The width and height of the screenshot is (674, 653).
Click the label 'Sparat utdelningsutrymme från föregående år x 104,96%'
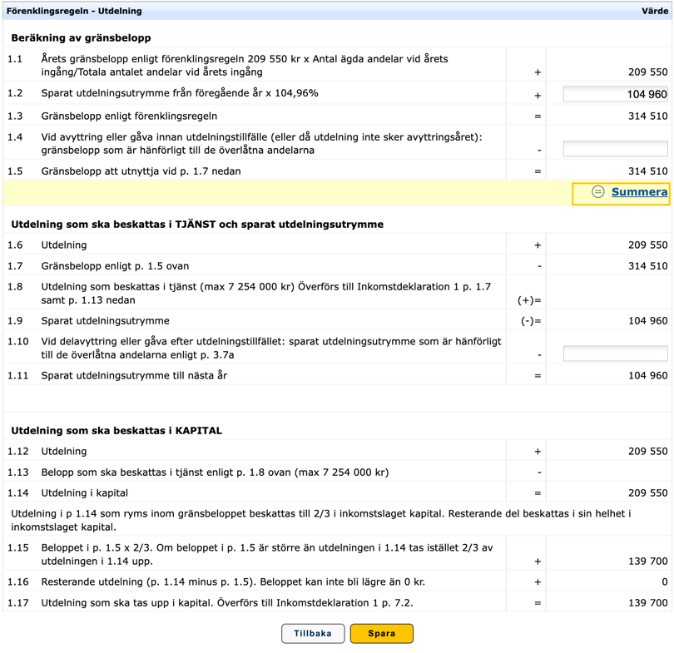[x=180, y=93]
